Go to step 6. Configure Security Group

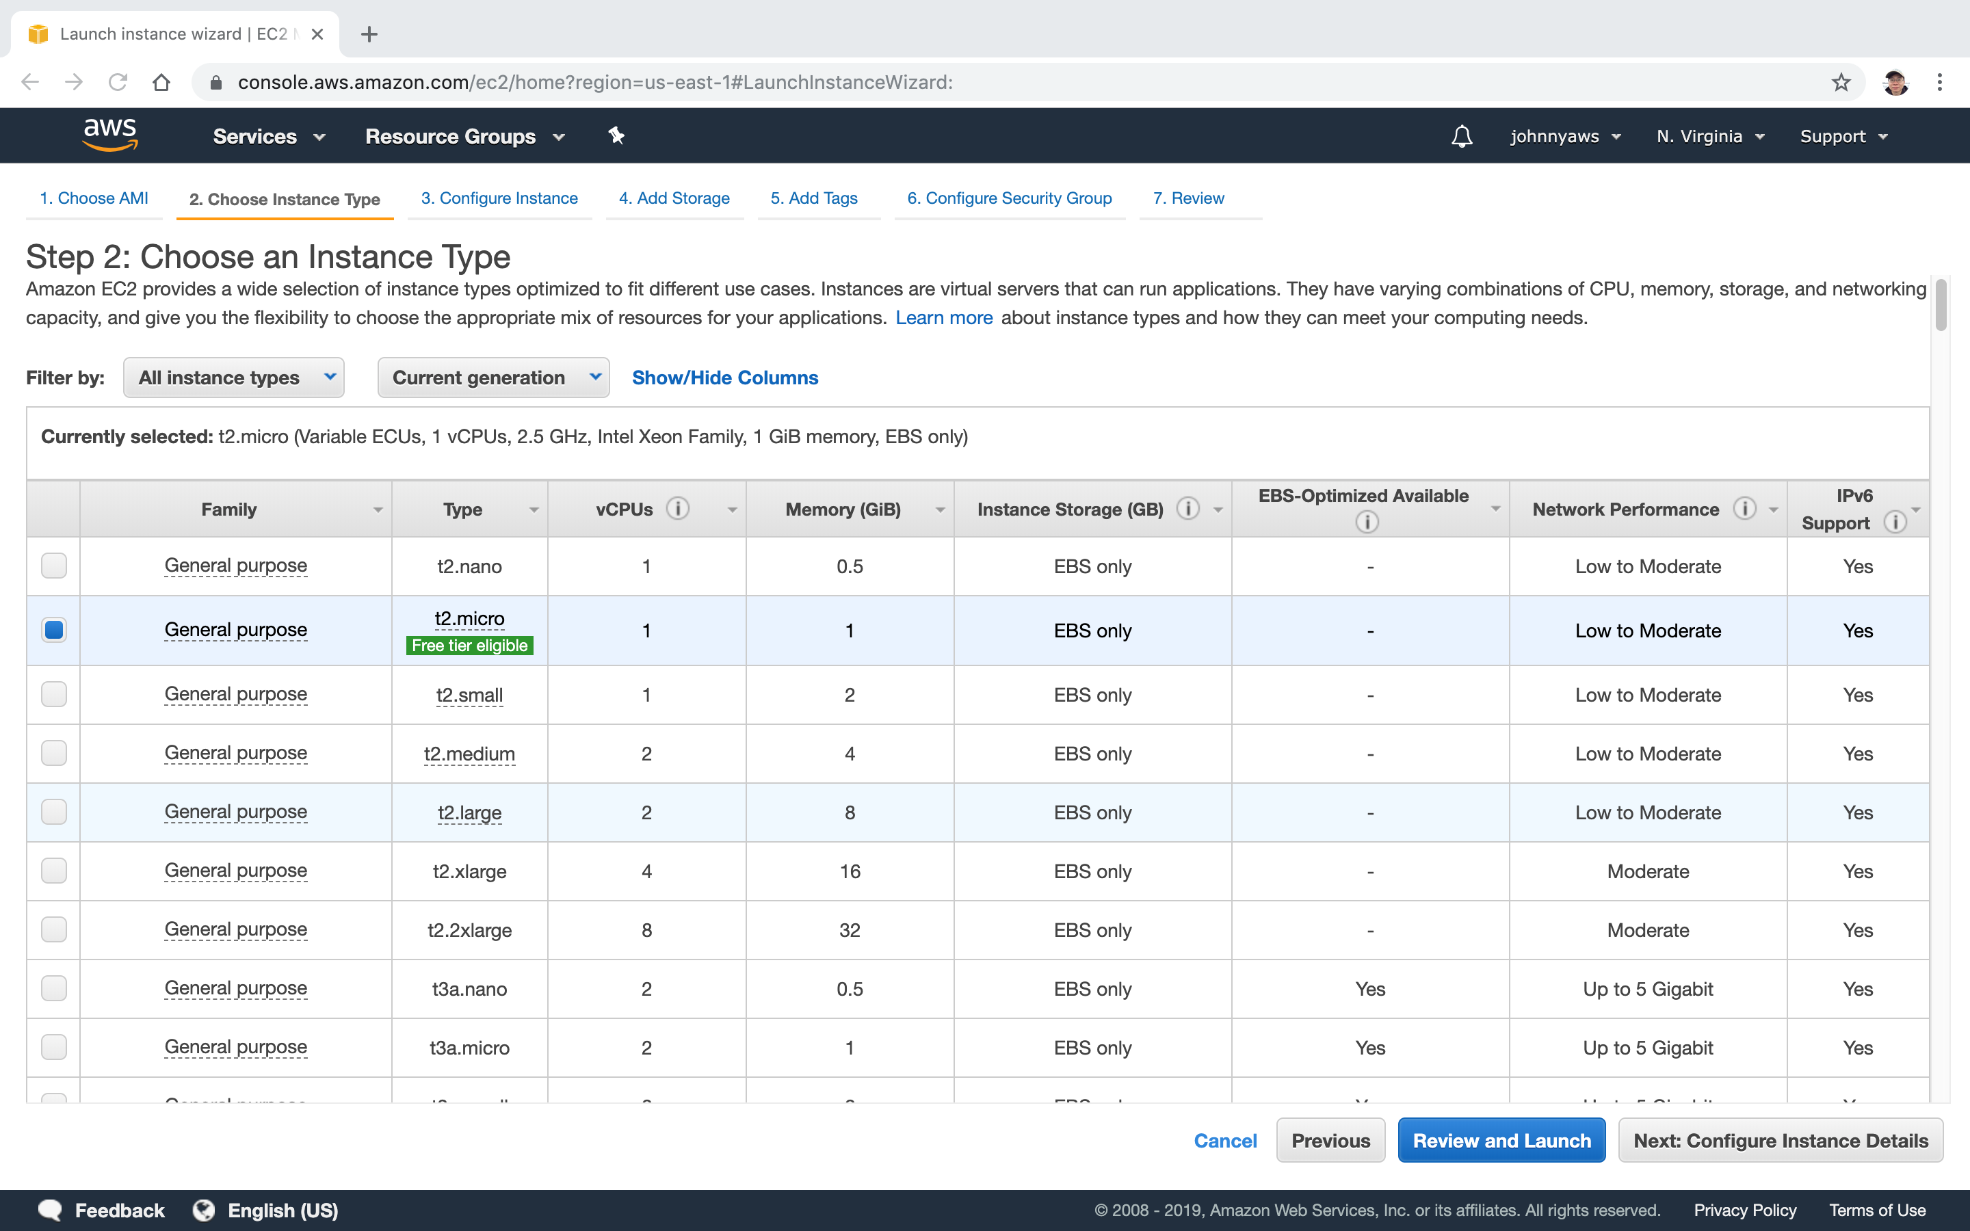[x=1010, y=198]
